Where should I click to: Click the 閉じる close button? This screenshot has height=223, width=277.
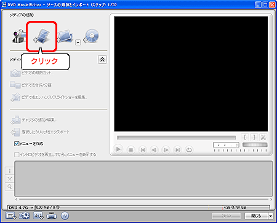coord(256,216)
